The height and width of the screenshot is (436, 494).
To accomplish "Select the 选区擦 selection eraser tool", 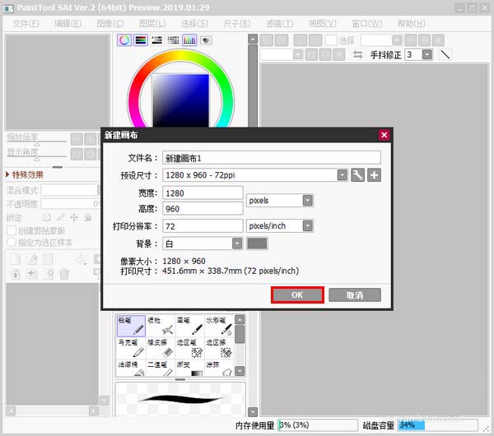I will click(219, 347).
